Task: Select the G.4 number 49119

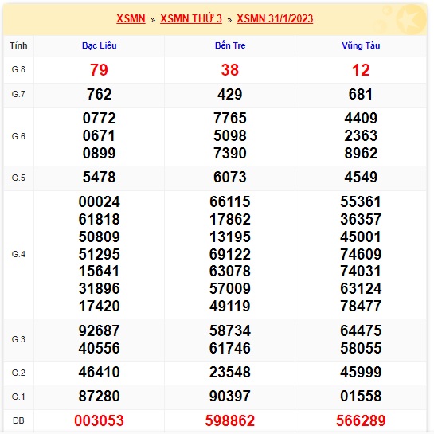Action: pos(230,306)
